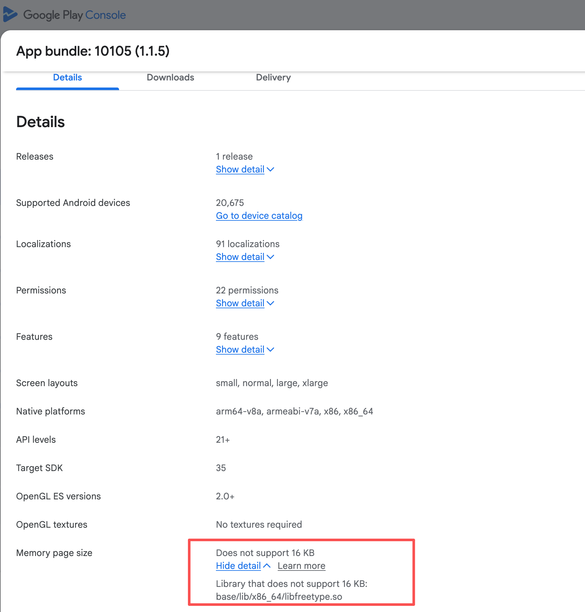Viewport: 585px width, 612px height.
Task: Click the down chevron next to Permissions detail
Action: pyautogui.click(x=271, y=303)
